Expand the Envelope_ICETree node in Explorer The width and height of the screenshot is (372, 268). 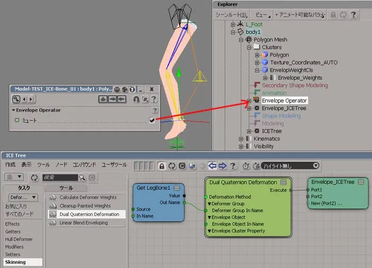249,108
